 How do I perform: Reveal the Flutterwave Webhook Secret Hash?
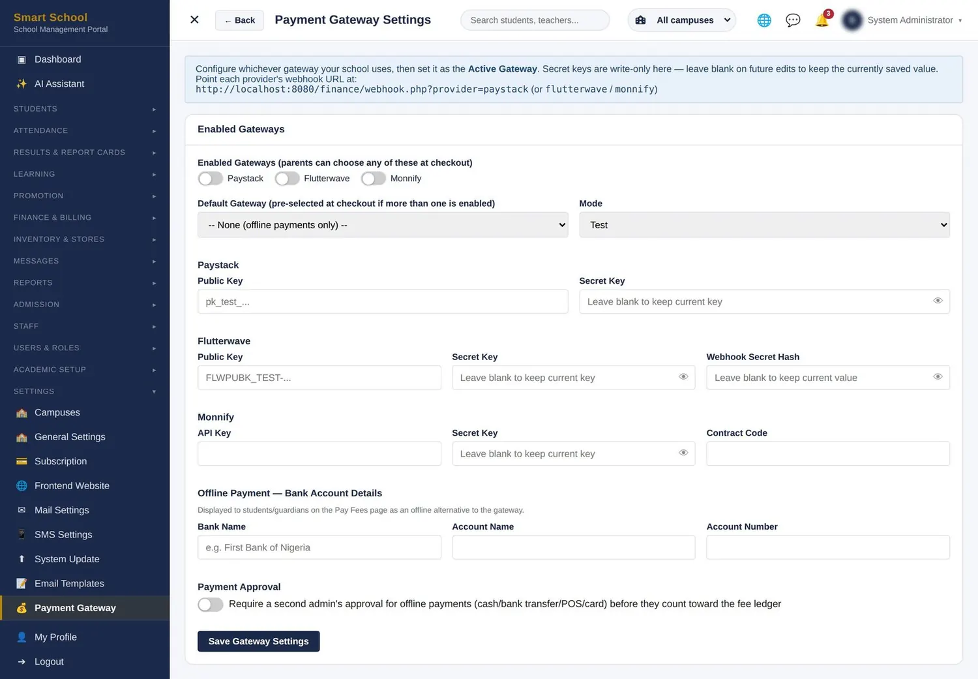pos(938,377)
